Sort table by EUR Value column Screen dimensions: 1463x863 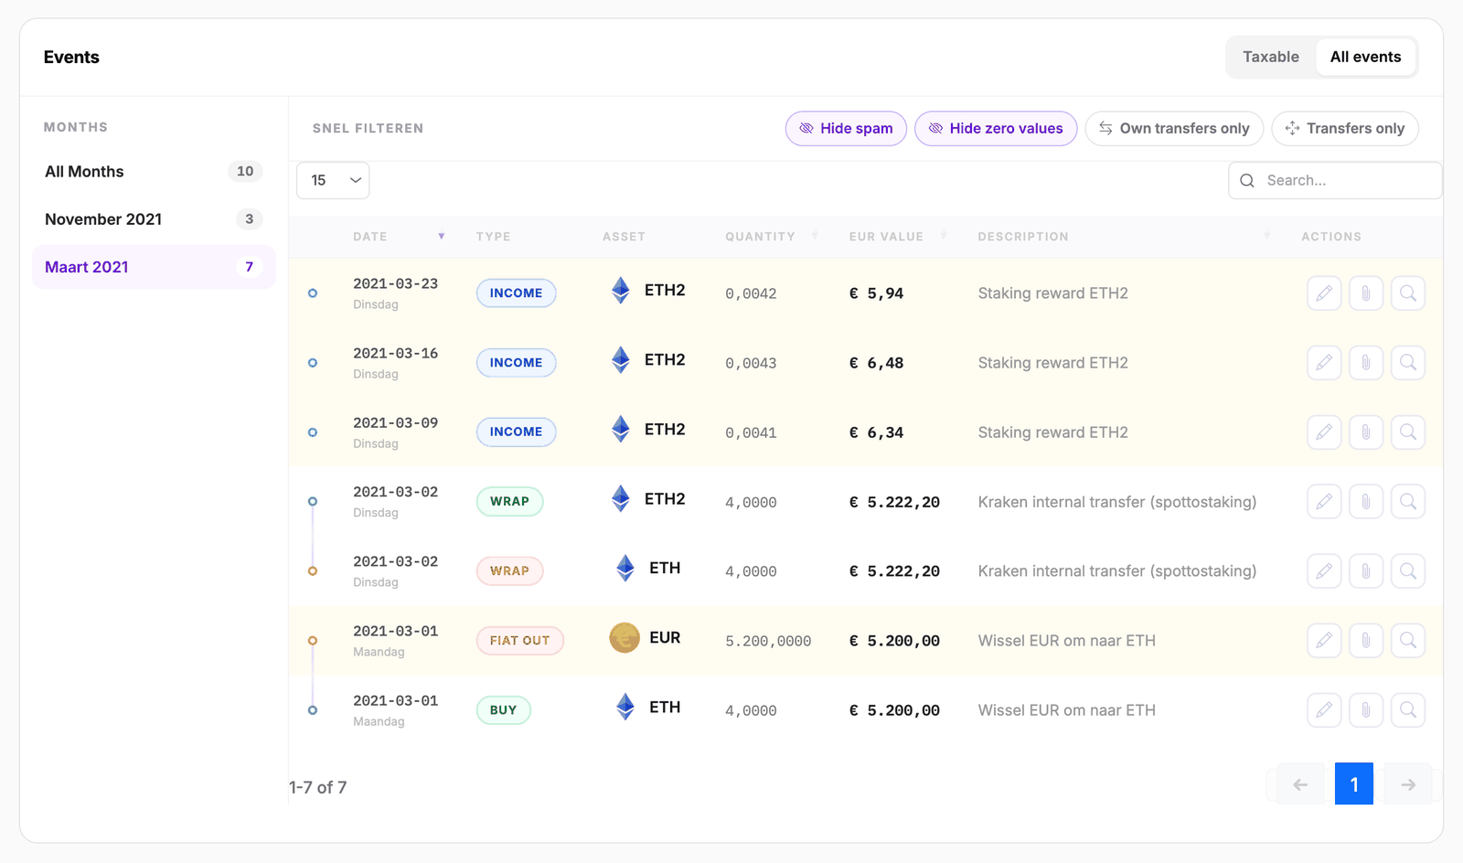897,237
